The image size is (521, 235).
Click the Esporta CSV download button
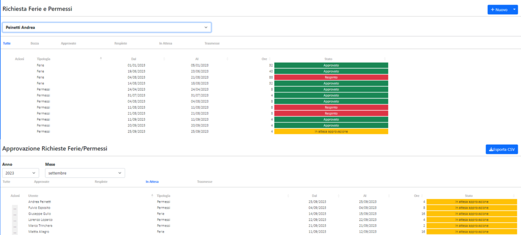point(502,149)
